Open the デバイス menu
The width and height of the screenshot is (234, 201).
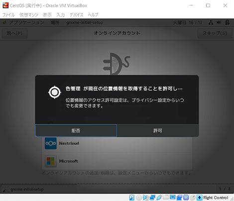tap(76, 15)
